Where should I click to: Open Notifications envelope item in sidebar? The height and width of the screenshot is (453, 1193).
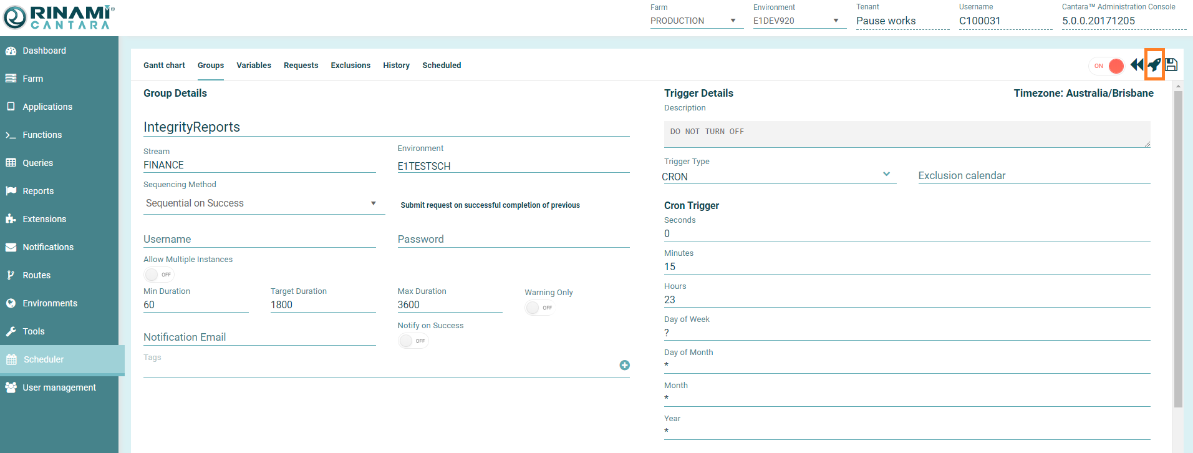pyautogui.click(x=47, y=247)
